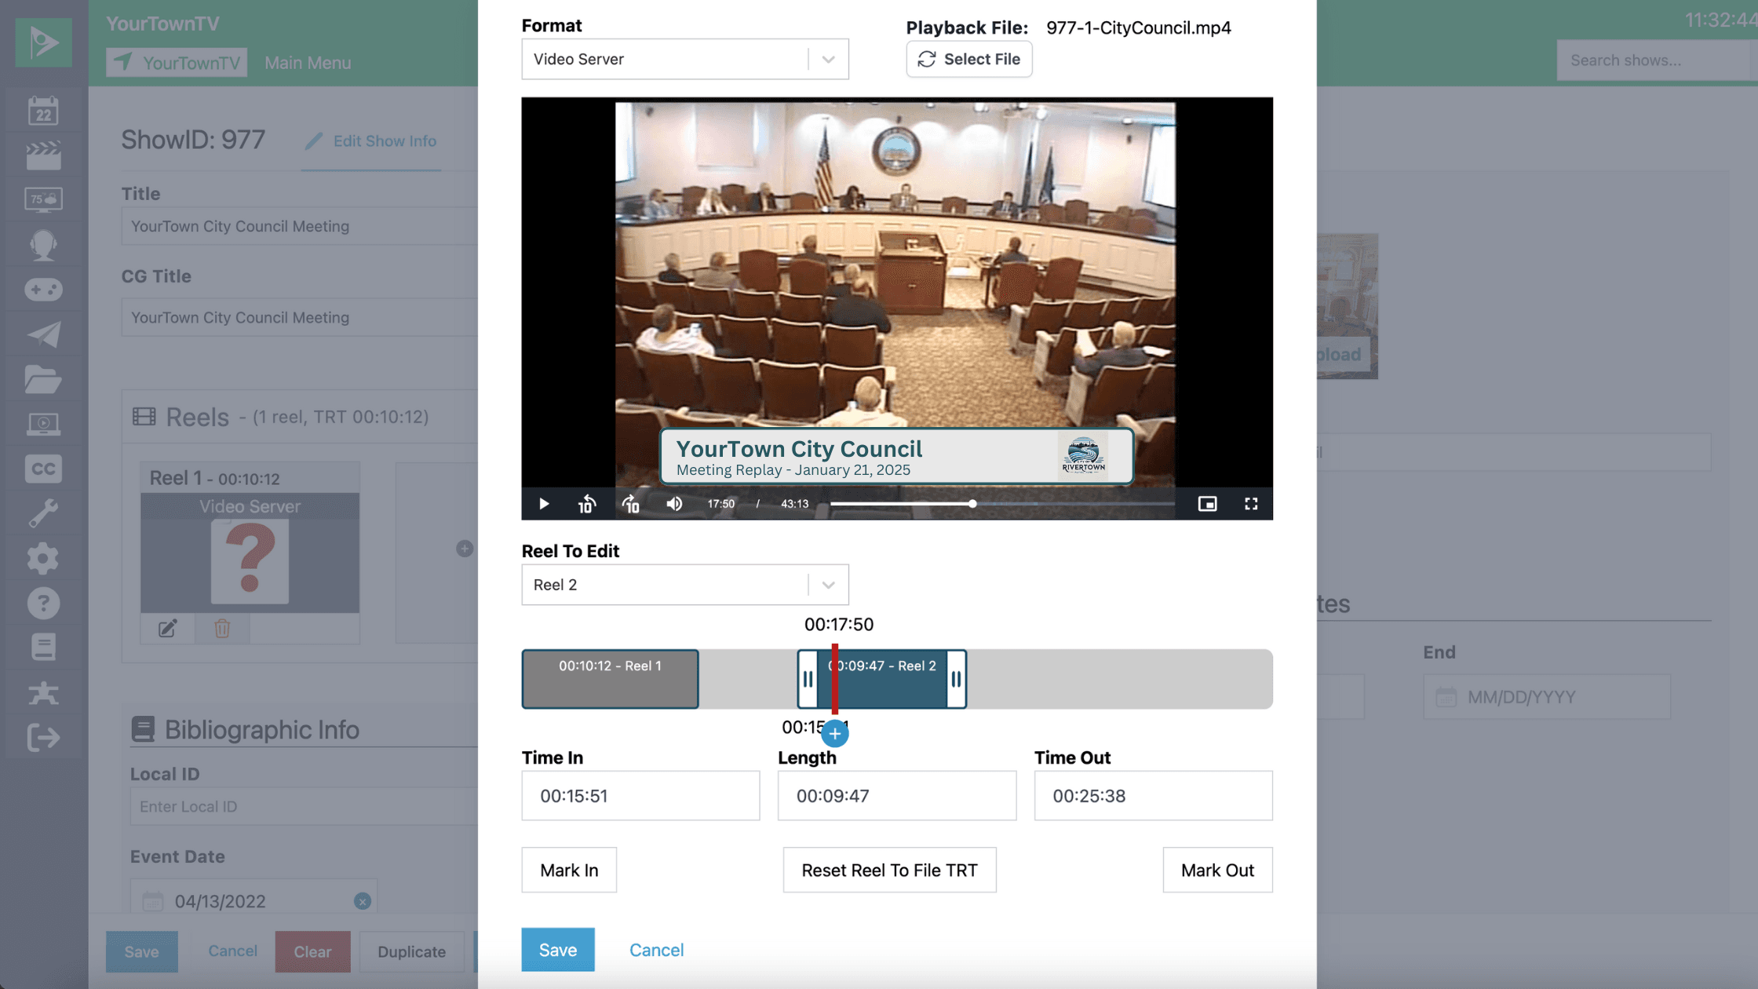Click the logout arrow icon in sidebar

pos(43,738)
